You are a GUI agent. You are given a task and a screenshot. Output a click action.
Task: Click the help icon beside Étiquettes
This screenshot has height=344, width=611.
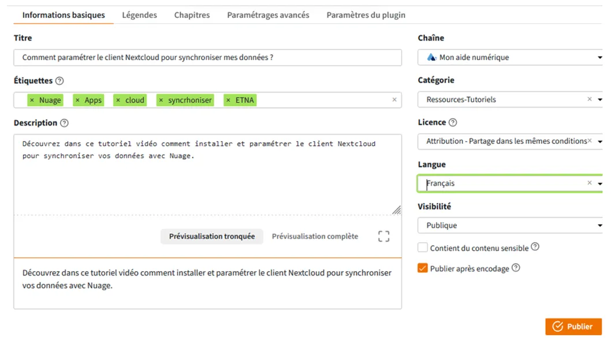click(x=59, y=81)
